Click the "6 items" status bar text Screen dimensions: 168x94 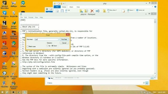coord(50,83)
